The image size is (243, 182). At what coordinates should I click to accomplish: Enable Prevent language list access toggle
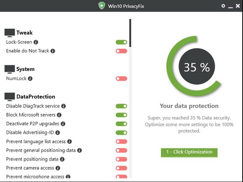[x=121, y=141]
